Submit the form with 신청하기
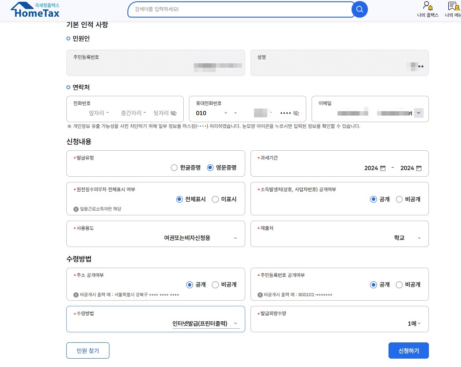This screenshot has width=461, height=367. click(408, 350)
